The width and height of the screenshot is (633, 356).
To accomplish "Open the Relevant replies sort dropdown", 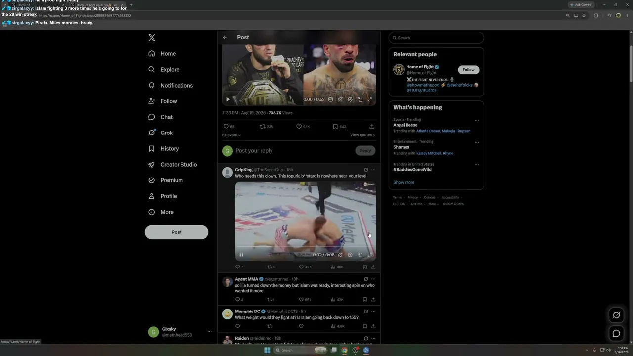I will [x=231, y=135].
